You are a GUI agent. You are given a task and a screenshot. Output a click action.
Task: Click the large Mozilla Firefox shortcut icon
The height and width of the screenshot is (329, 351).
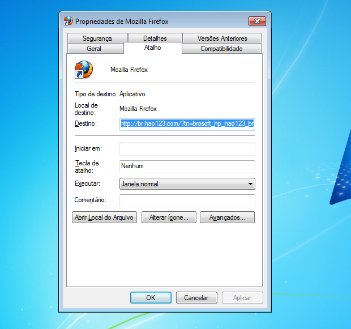click(84, 70)
